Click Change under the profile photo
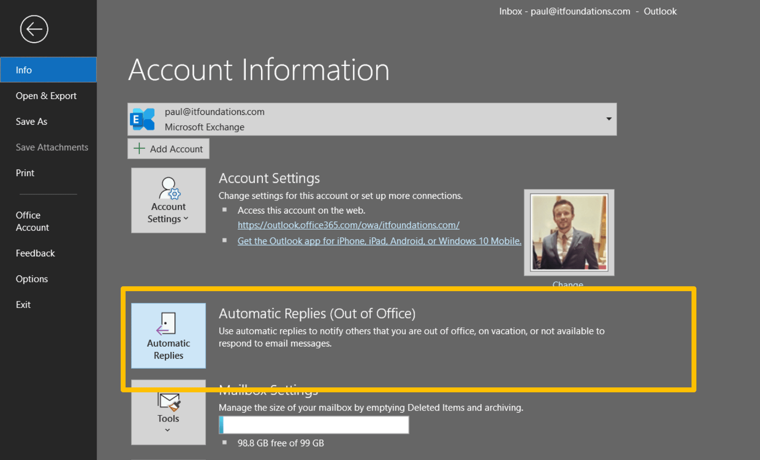The width and height of the screenshot is (760, 460). click(x=567, y=284)
